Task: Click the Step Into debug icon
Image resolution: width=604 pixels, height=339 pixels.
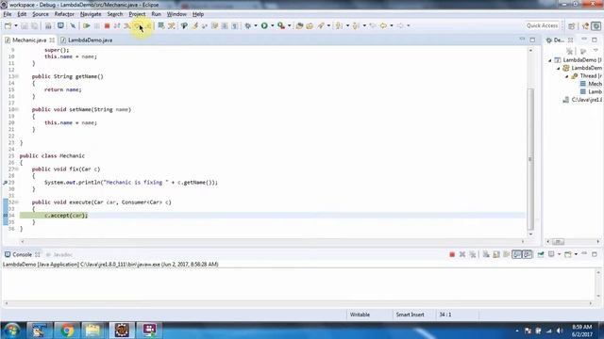Action: [126, 25]
